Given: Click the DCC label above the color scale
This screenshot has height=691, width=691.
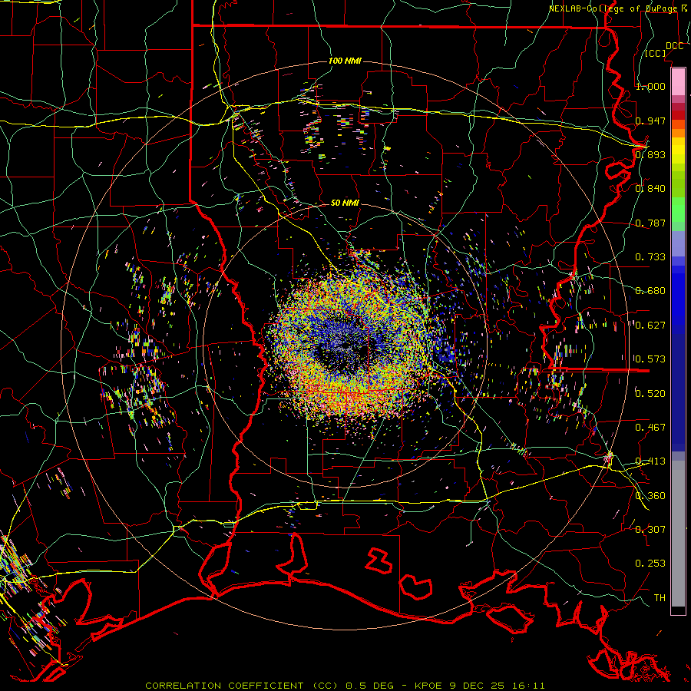Looking at the screenshot, I should coord(675,46).
